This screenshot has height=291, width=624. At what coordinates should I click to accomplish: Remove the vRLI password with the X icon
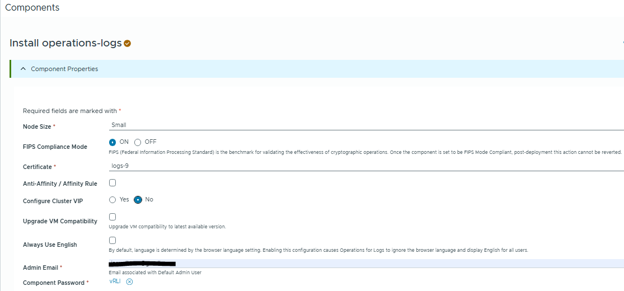click(129, 281)
